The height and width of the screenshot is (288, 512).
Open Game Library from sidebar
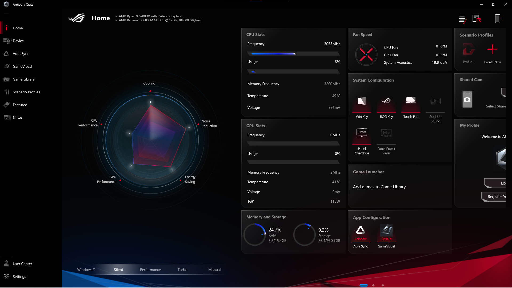[23, 79]
